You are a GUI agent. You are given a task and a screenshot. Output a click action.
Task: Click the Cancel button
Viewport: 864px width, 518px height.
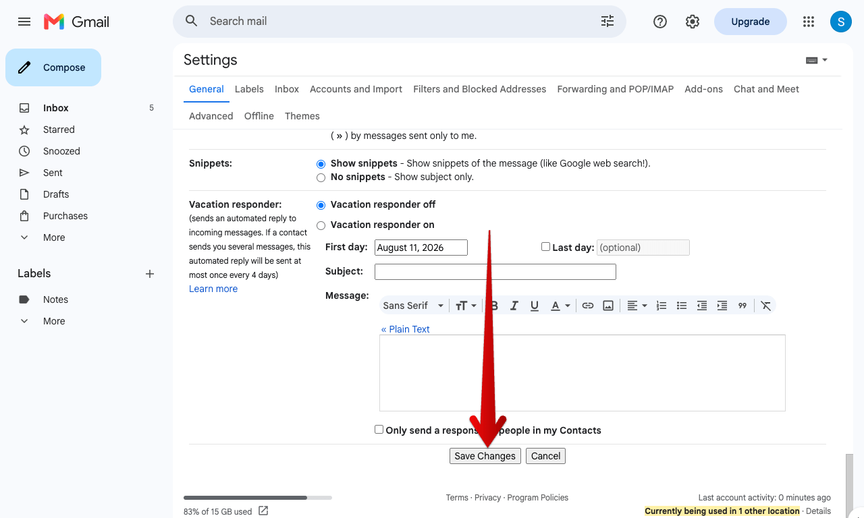tap(545, 456)
